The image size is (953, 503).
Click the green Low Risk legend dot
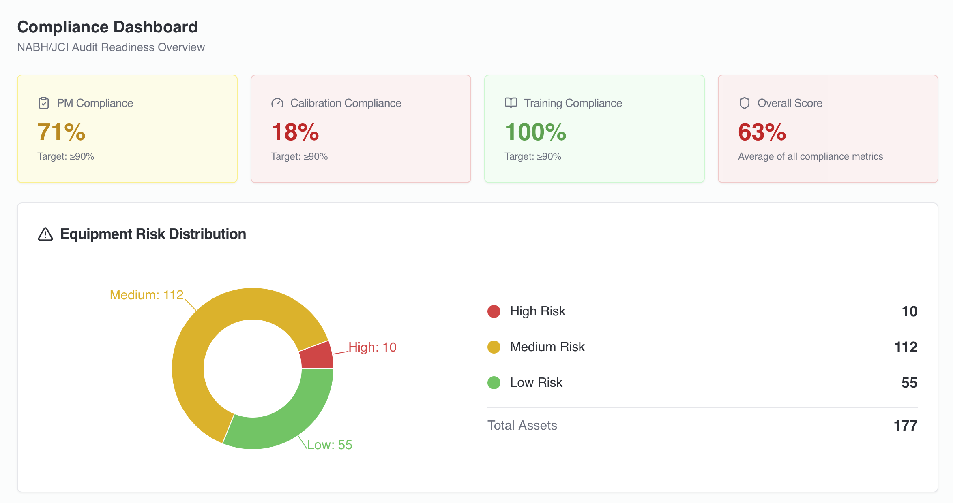tap(493, 382)
